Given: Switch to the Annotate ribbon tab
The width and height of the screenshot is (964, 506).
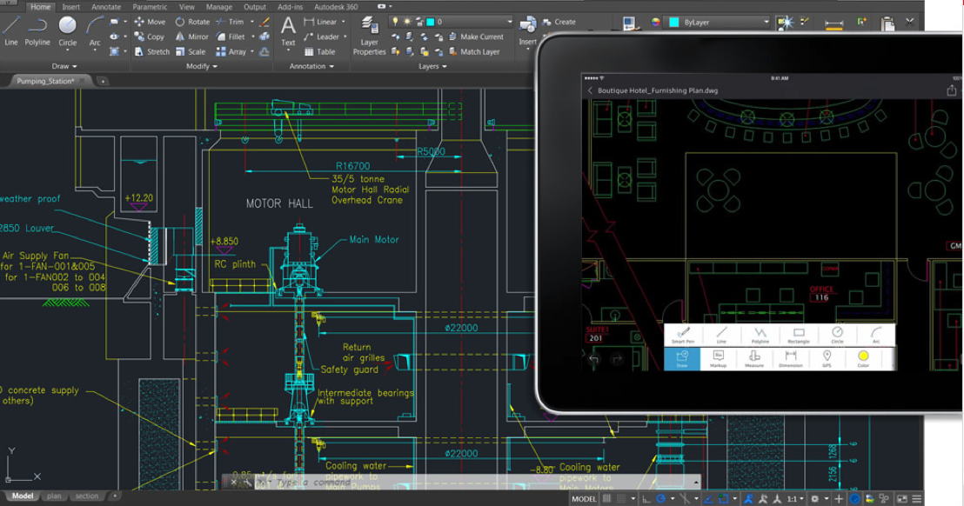Looking at the screenshot, I should 106,7.
